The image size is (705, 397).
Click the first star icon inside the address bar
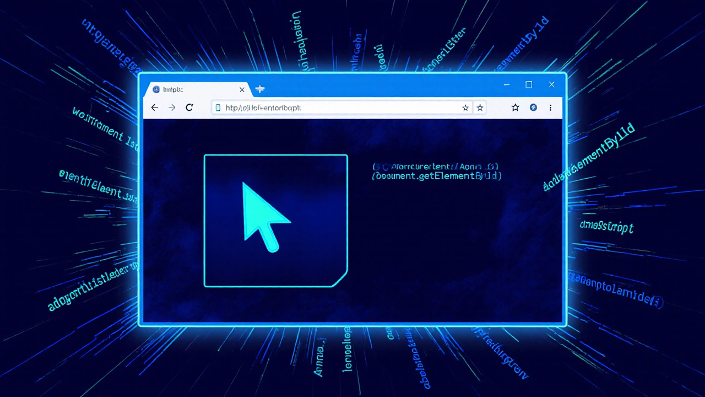[465, 108]
